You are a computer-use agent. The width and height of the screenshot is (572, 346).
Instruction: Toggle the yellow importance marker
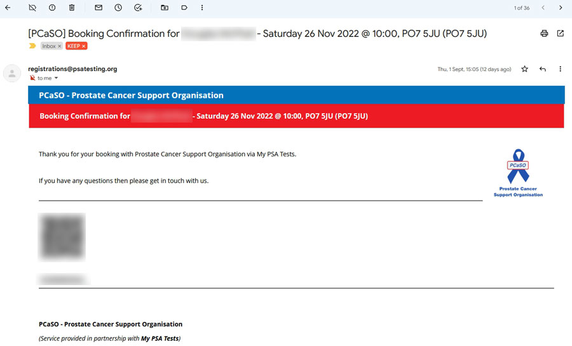[x=32, y=46]
